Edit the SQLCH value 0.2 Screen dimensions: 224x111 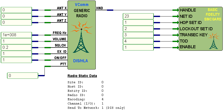[16, 47]
